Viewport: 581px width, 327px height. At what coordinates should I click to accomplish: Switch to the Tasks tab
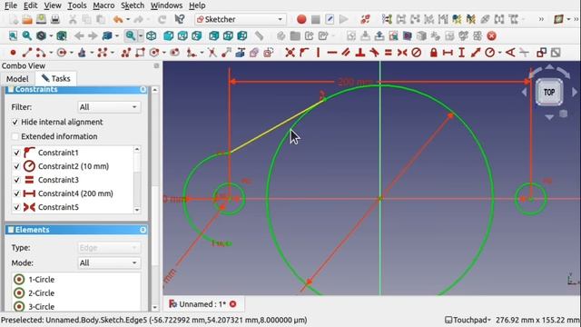click(56, 79)
